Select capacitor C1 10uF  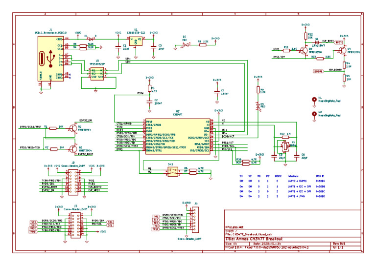(118, 47)
